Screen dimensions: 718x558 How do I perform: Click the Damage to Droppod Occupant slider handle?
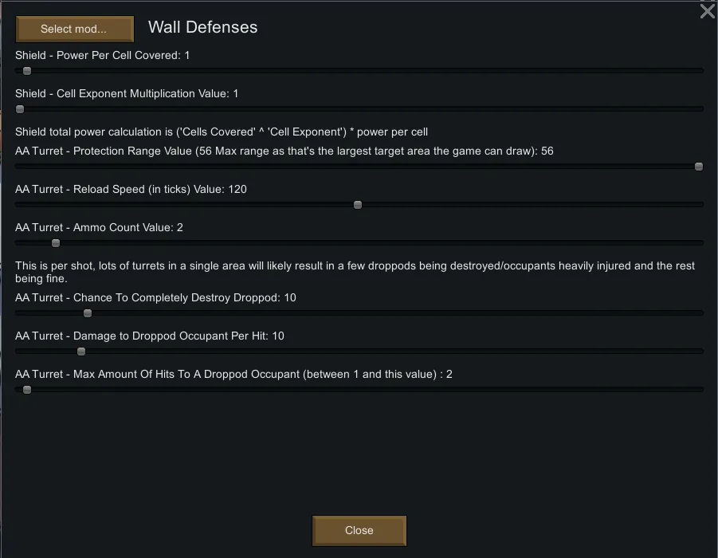(x=81, y=352)
